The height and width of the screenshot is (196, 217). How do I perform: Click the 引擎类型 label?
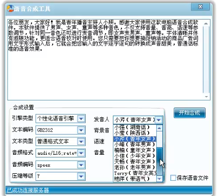click(x=22, y=118)
